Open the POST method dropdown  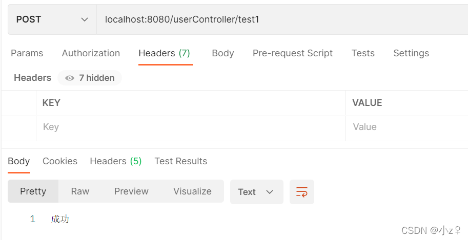click(x=52, y=19)
